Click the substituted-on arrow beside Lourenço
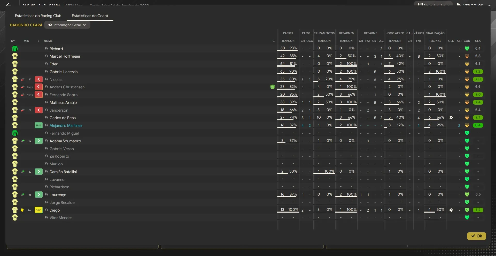 click(x=38, y=195)
